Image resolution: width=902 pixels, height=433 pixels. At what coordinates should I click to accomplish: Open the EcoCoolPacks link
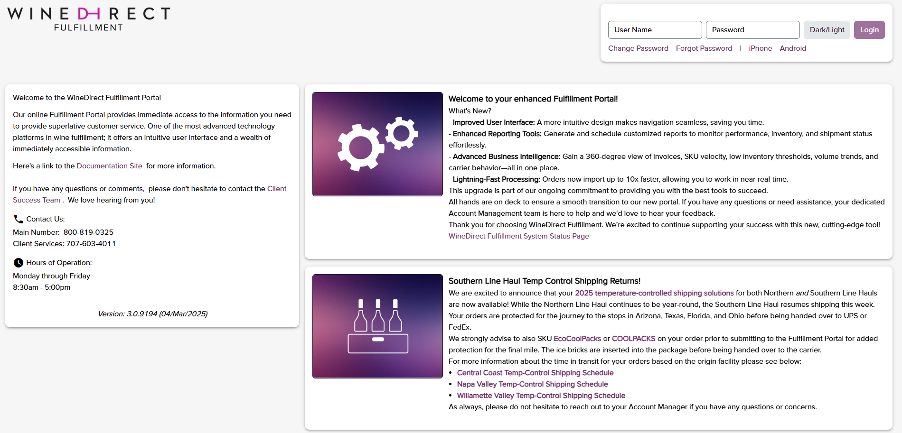(x=577, y=339)
